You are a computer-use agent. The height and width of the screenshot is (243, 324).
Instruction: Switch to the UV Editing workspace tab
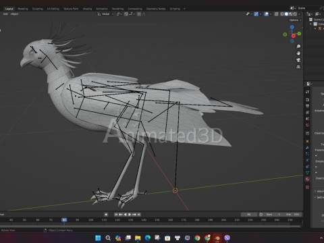tap(53, 9)
